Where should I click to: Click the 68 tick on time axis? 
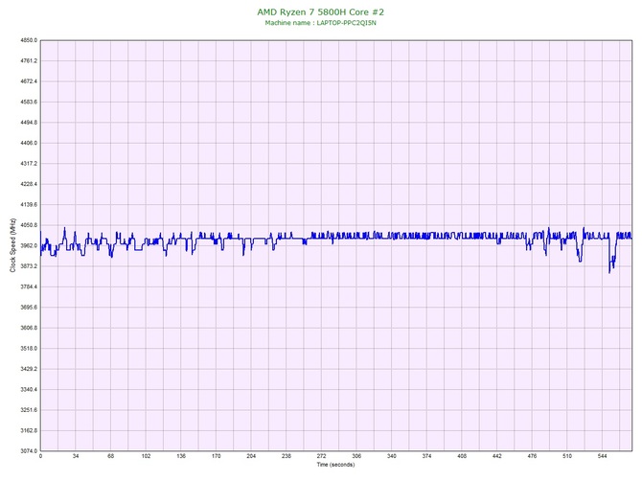pos(110,456)
